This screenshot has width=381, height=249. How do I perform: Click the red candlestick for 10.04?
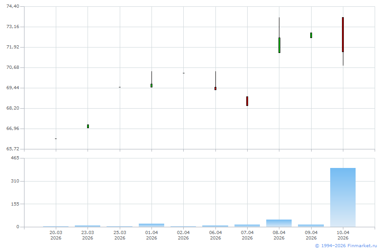[343, 35]
